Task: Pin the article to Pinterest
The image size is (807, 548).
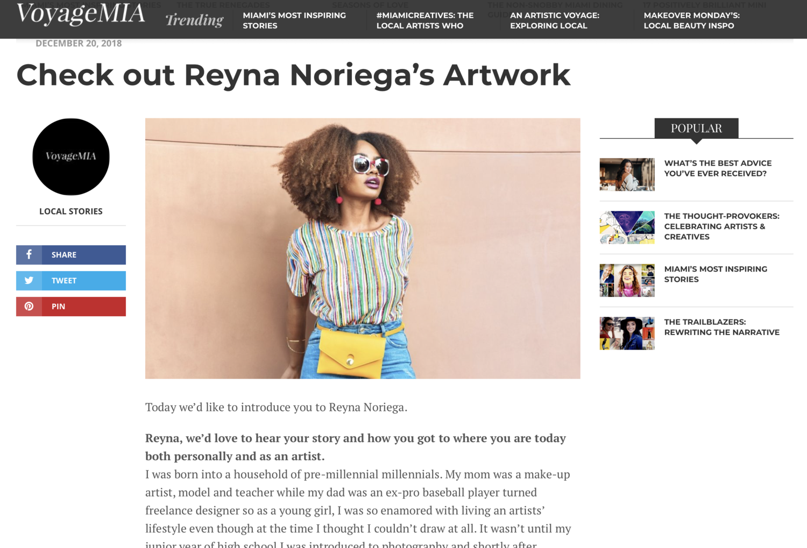Action: pyautogui.click(x=71, y=307)
